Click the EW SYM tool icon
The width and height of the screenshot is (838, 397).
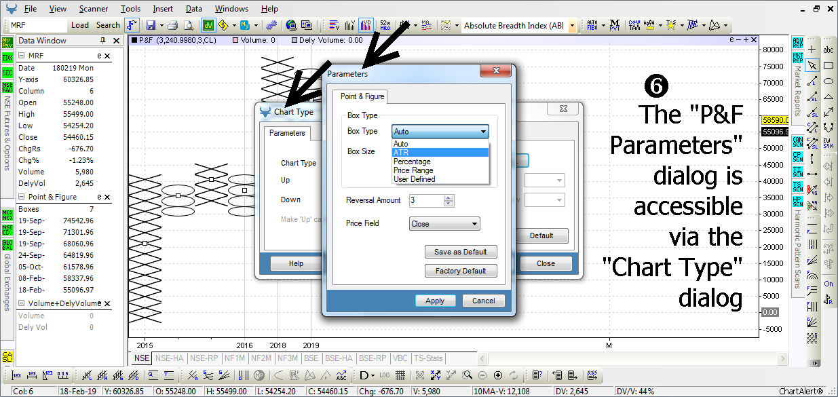coord(829,143)
